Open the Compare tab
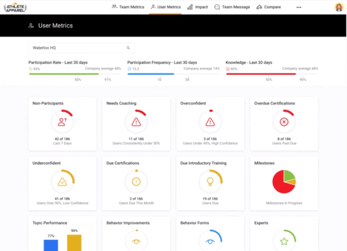The width and height of the screenshot is (347, 251). [x=269, y=7]
